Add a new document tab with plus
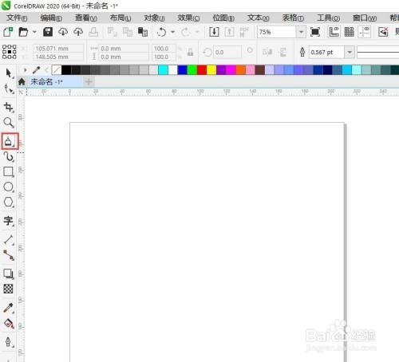 coord(89,82)
